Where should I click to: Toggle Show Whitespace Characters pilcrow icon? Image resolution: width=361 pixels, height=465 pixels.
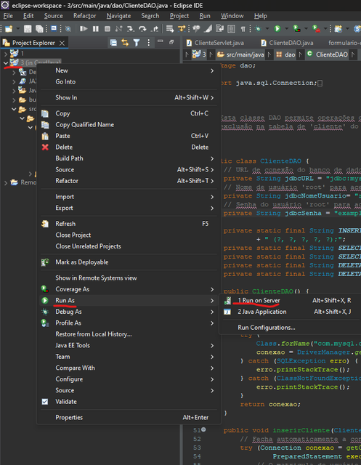pos(243,29)
